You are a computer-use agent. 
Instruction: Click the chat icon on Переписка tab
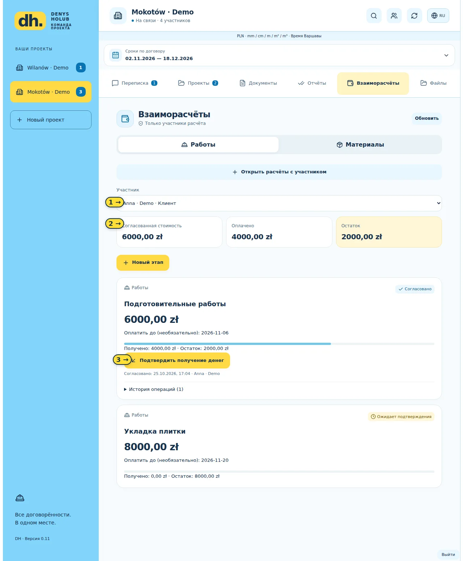tap(115, 83)
